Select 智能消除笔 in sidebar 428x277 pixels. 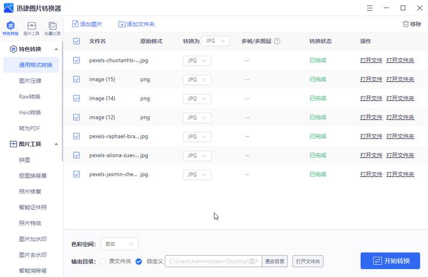coord(33,270)
